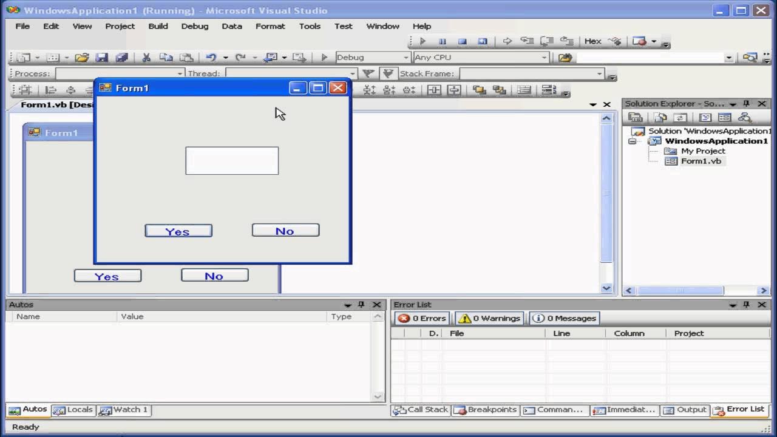The width and height of the screenshot is (777, 437).
Task: Toggle the 0 Warnings filter
Action: tap(489, 318)
